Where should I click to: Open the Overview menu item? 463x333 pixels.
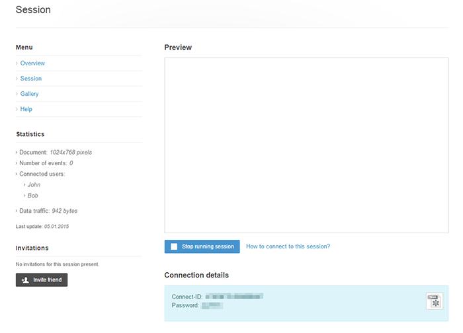[32, 63]
